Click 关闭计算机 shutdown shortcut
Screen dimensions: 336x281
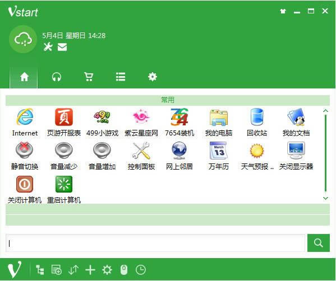point(25,189)
